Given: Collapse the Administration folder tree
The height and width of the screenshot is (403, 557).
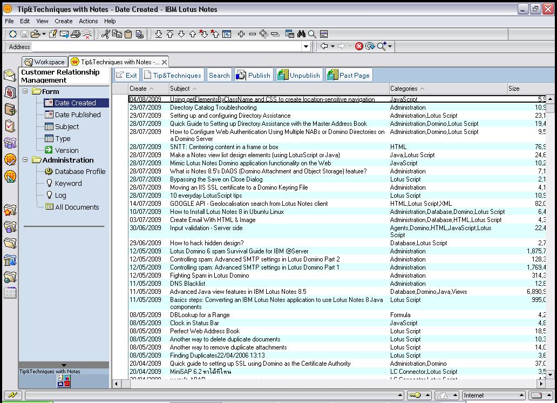Looking at the screenshot, I should [x=25, y=160].
